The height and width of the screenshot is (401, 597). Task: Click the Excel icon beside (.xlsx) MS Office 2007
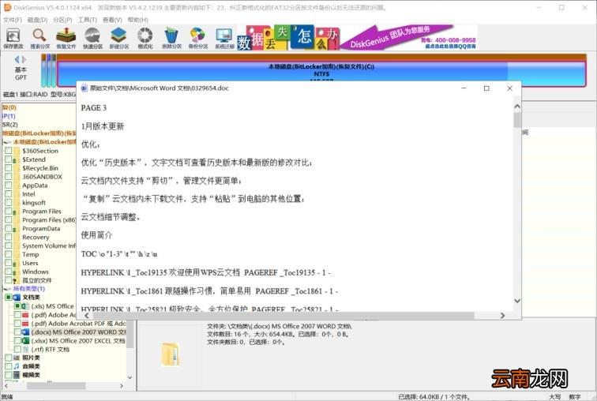[x=25, y=341]
